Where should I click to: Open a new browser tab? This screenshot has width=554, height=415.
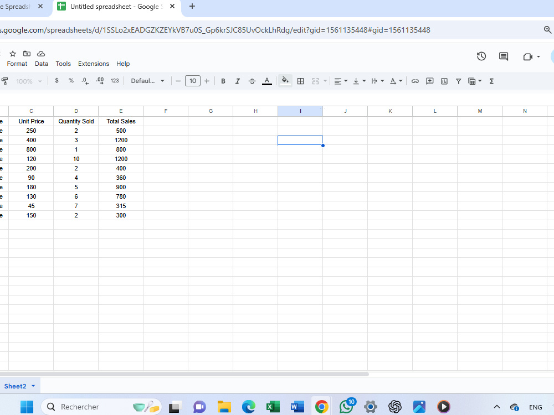(x=192, y=6)
